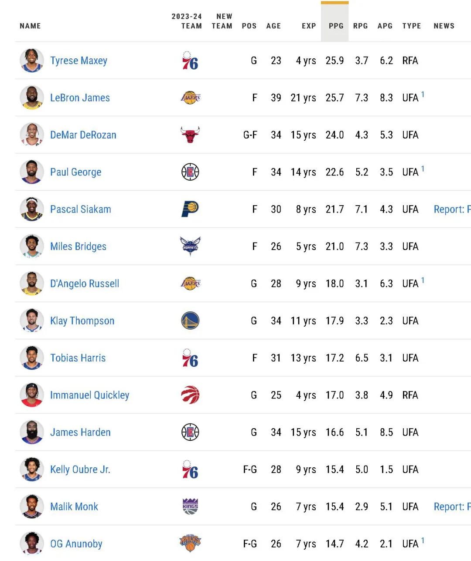Click the Chicago Bulls logo beside DeMar DeRozan

(190, 135)
